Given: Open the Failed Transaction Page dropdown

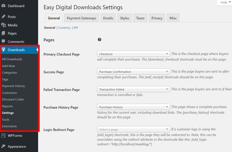Looking at the screenshot, I should point(134,89).
